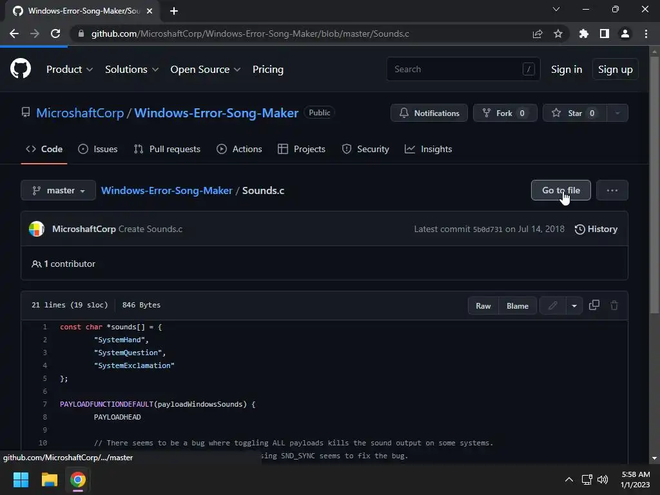The image size is (660, 495).
Task: Click the volume speaker tray icon
Action: coord(603,480)
